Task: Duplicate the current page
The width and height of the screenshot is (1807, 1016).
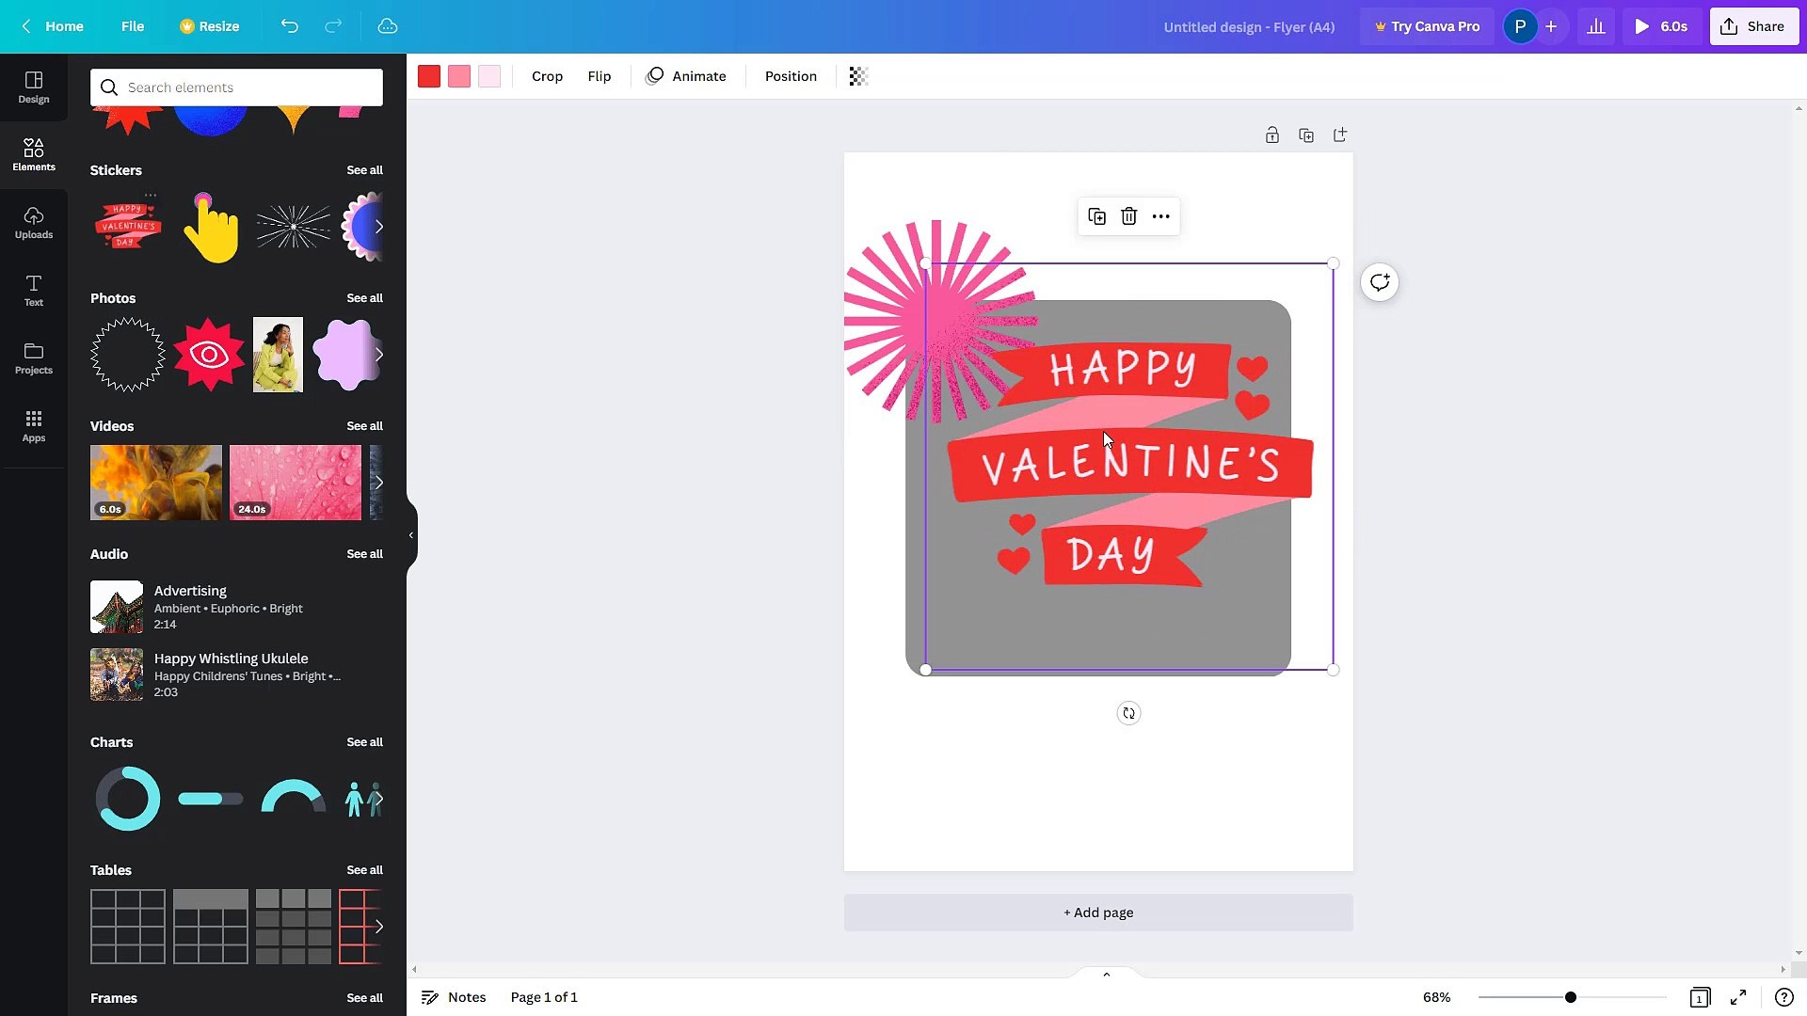Action: click(1306, 135)
